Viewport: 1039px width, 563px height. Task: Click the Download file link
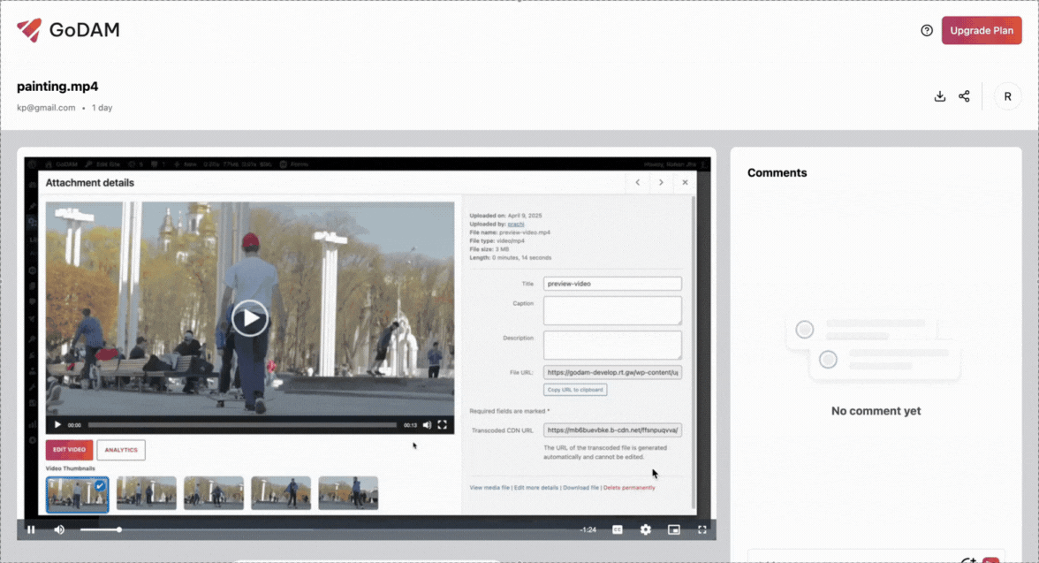[x=580, y=487]
